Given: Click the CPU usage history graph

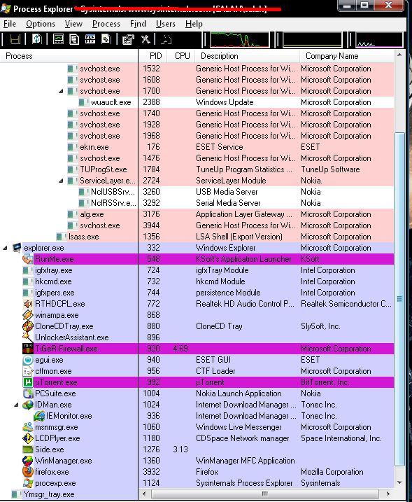Looking at the screenshot, I should point(240,40).
